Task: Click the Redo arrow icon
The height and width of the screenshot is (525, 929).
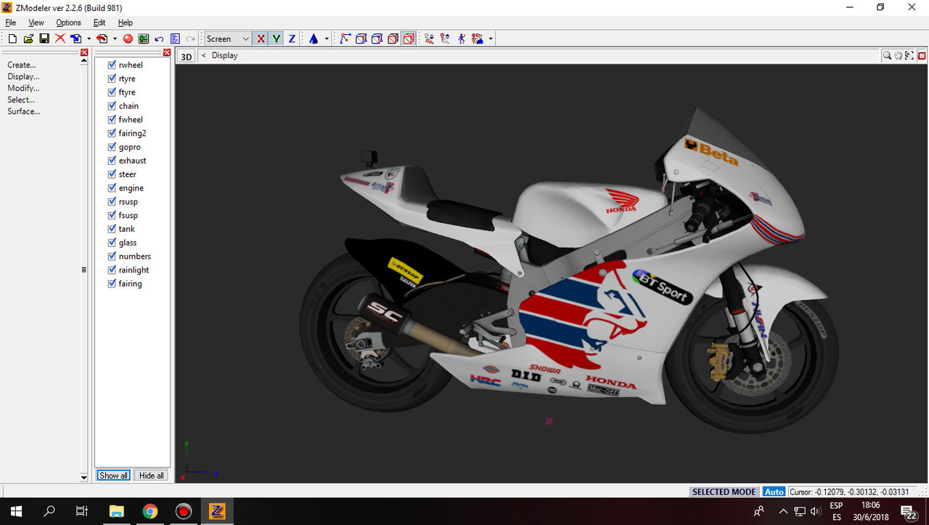Action: (191, 38)
